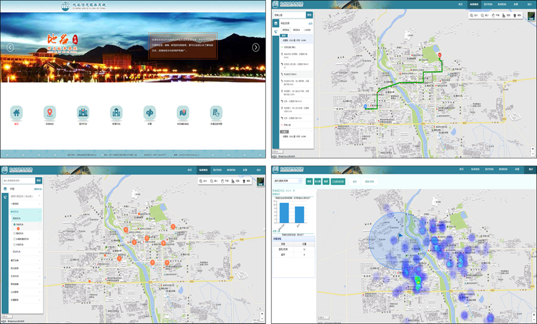Click the blue start marker on route map
Viewport: 537px width, 324px height.
click(x=366, y=106)
